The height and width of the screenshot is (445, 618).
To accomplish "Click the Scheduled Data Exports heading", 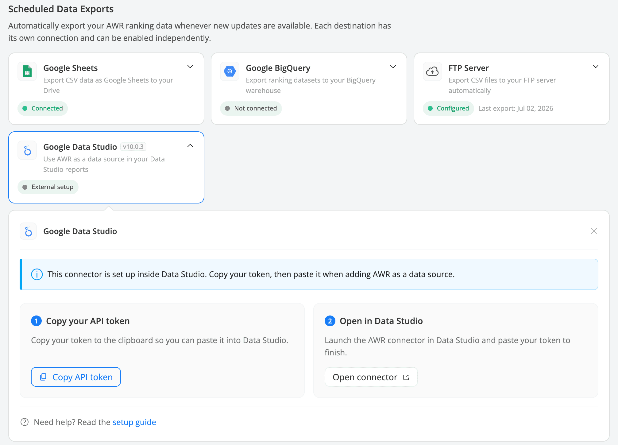I will pos(61,9).
